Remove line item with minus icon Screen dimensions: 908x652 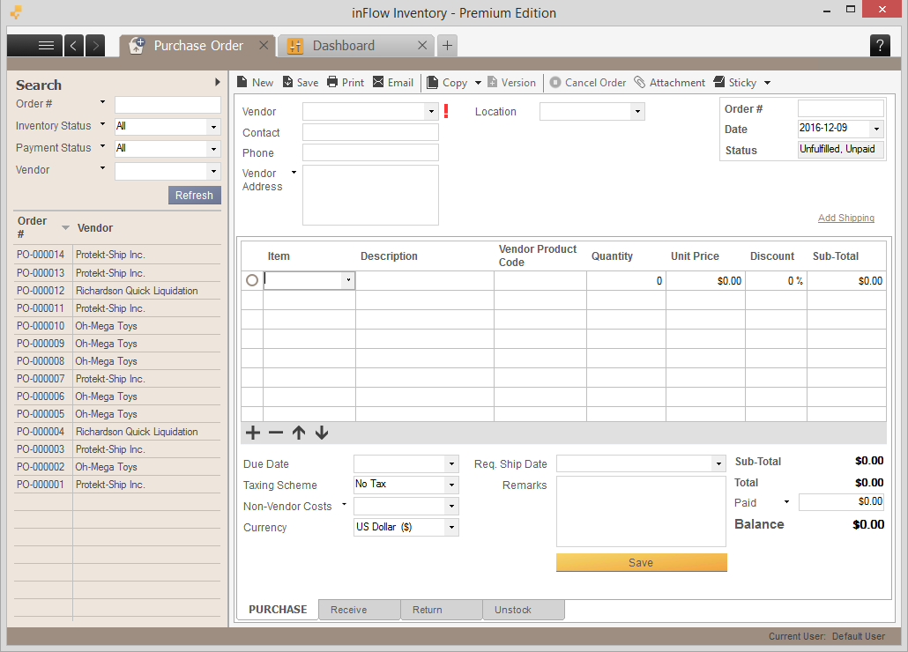pos(276,433)
